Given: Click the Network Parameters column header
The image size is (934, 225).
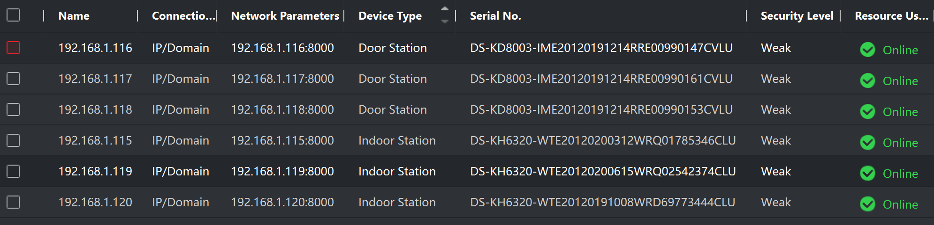Looking at the screenshot, I should 285,16.
